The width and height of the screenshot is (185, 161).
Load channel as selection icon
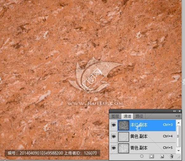coord(142,156)
